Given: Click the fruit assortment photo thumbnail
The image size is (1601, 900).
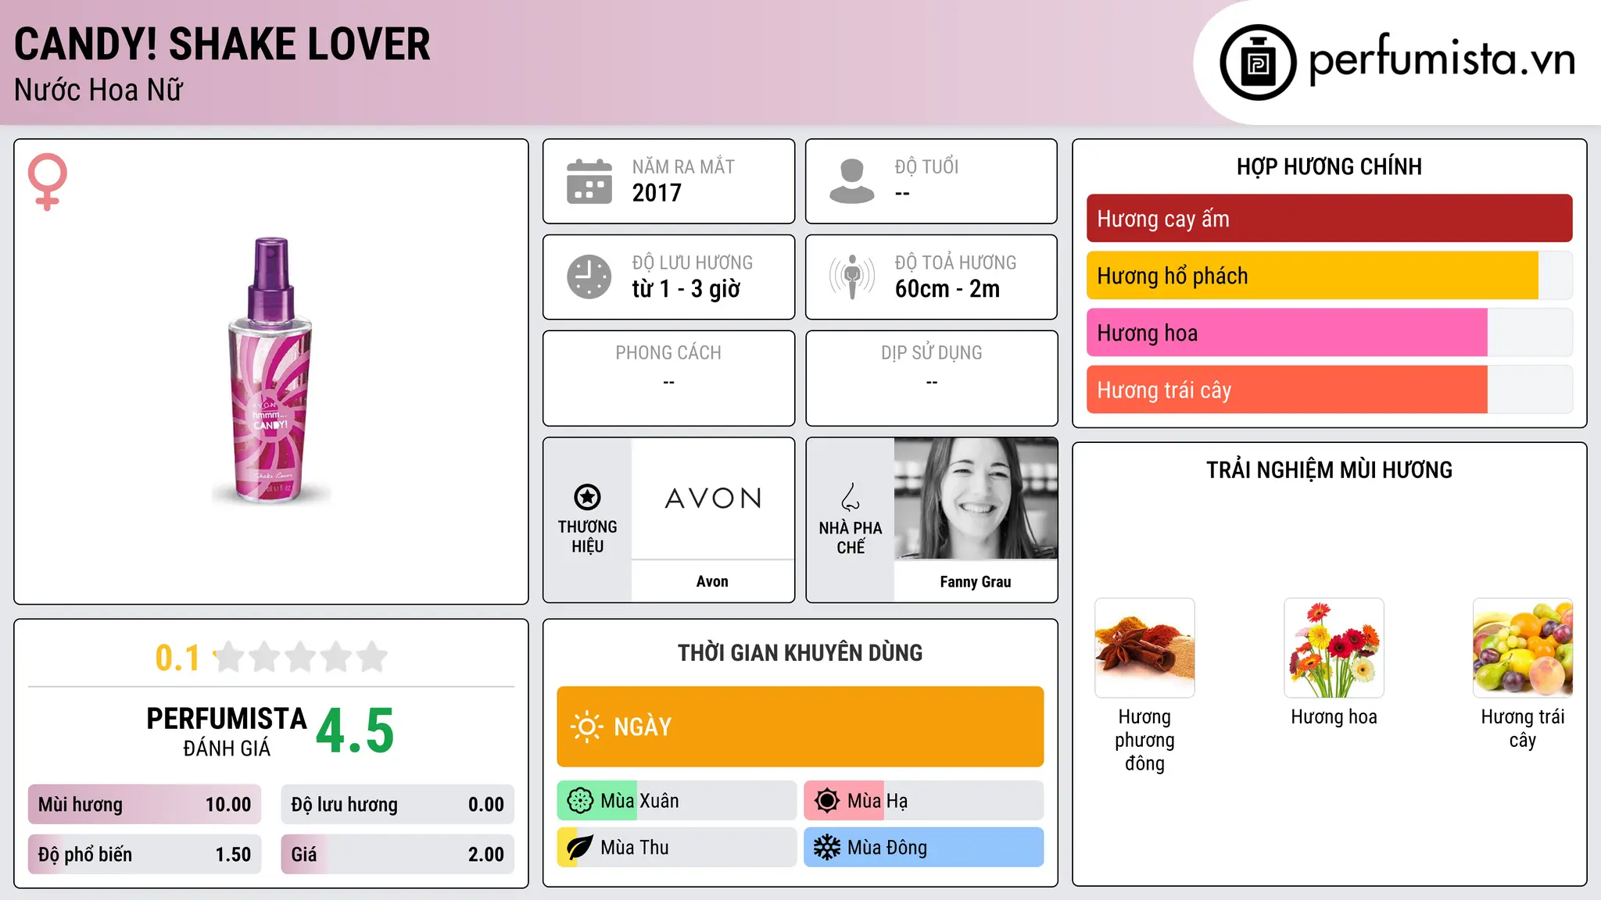Looking at the screenshot, I should (x=1523, y=648).
